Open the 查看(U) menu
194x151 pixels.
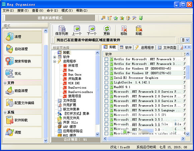[37, 11]
